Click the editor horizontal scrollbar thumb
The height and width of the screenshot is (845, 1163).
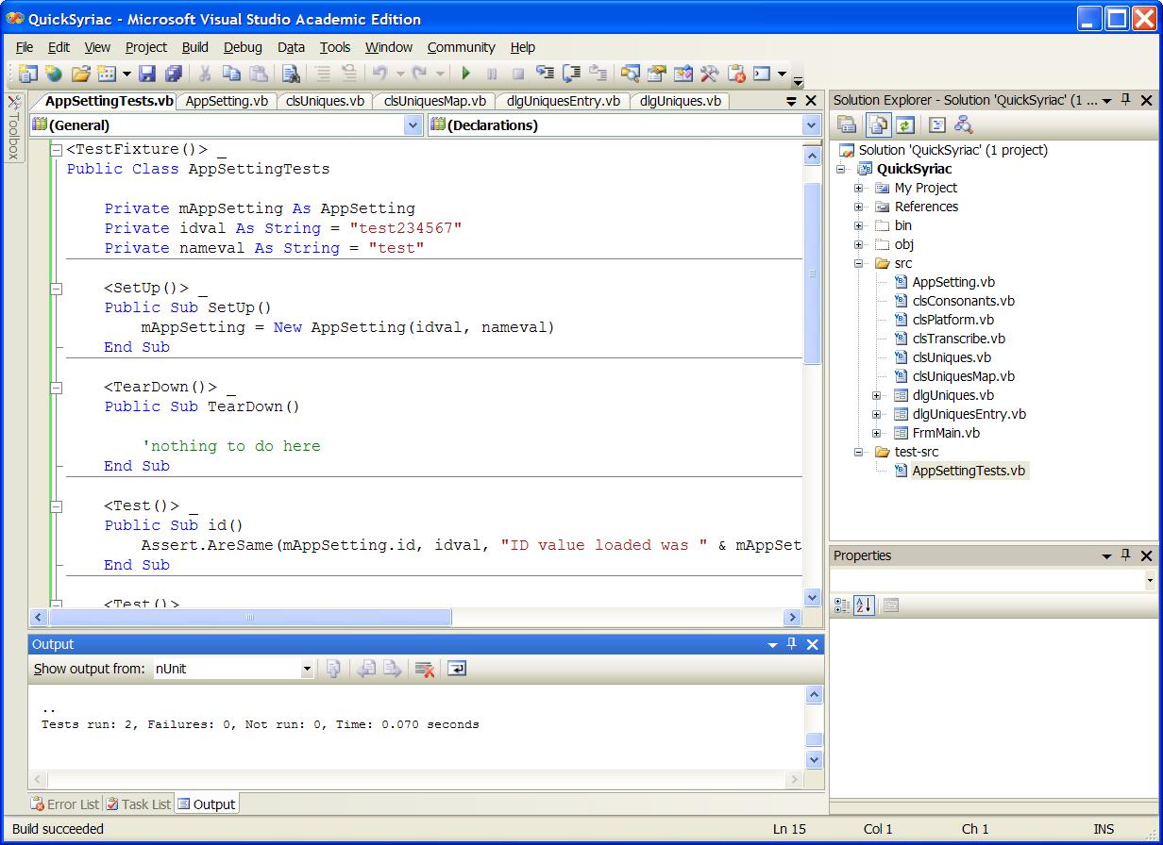(x=250, y=618)
